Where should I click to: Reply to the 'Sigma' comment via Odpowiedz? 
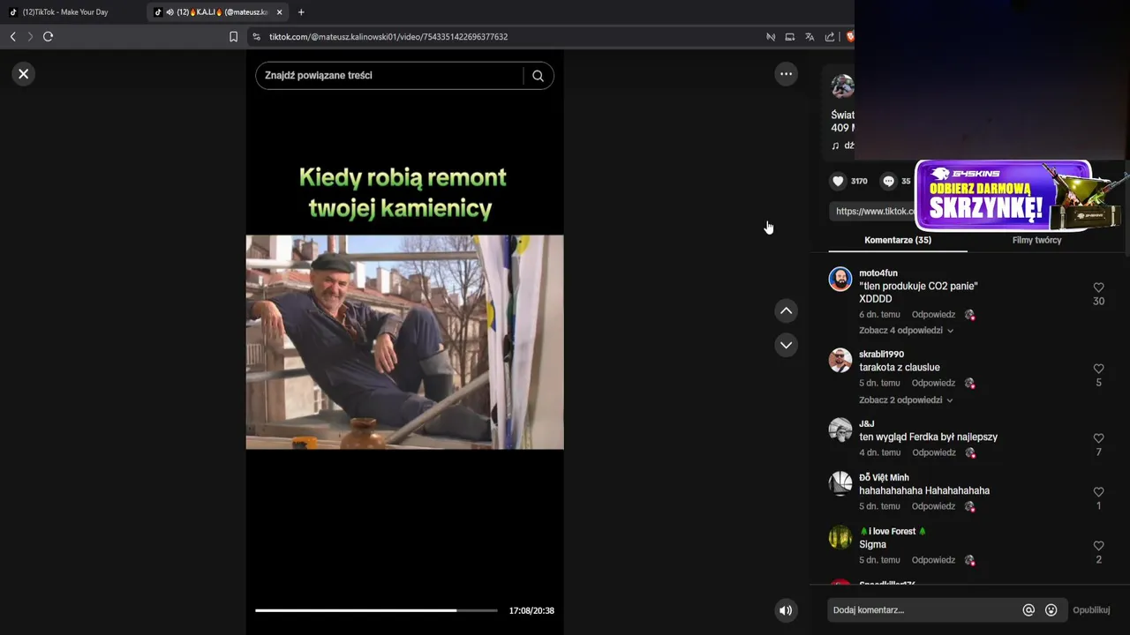pos(933,561)
